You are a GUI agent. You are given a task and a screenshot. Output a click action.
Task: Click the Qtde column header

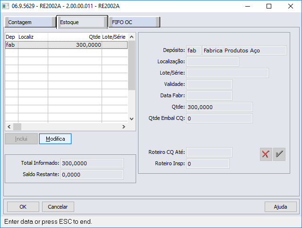click(75, 37)
